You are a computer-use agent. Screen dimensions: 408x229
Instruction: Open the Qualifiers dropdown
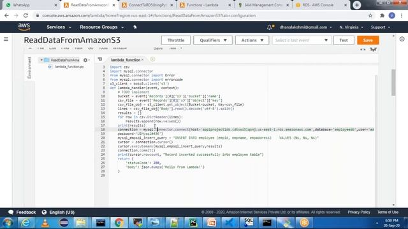pos(213,40)
